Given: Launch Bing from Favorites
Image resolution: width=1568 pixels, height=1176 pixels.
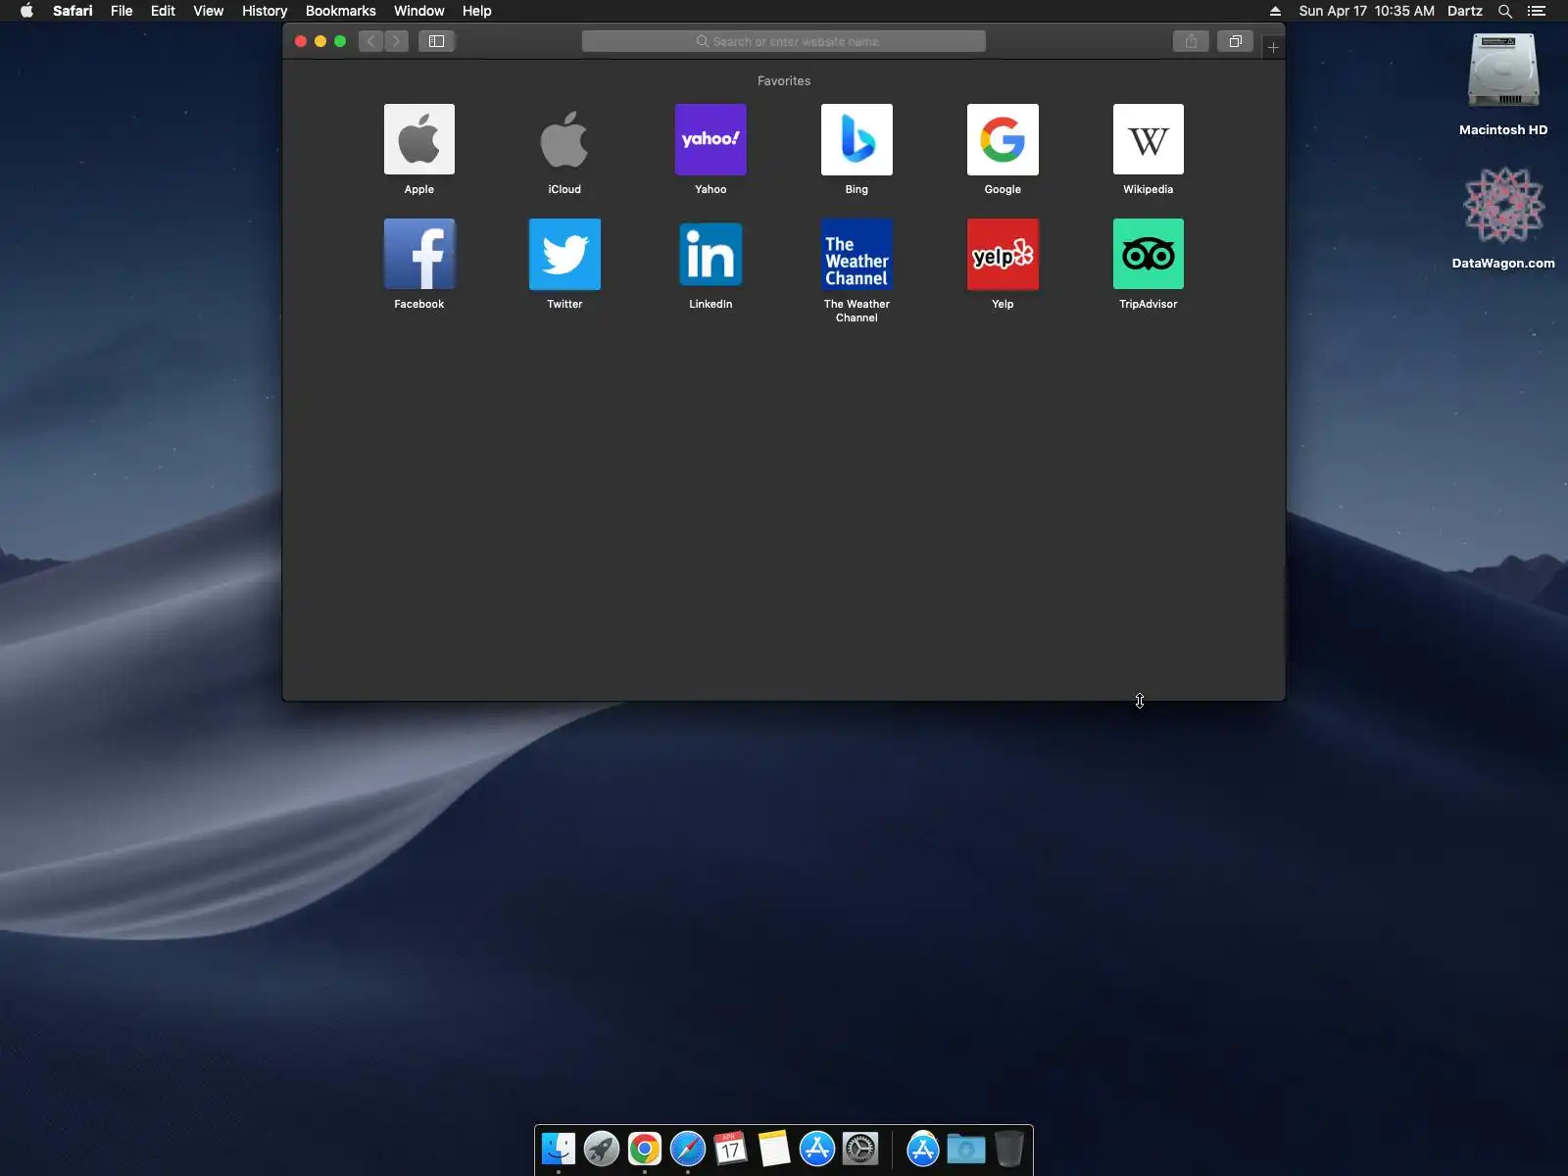Looking at the screenshot, I should [857, 139].
